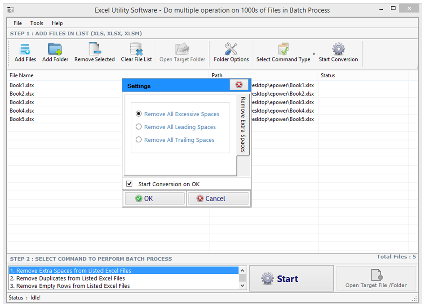
Task: Select Remove Empty Rows from Listed Excel Files
Action: tap(124, 285)
